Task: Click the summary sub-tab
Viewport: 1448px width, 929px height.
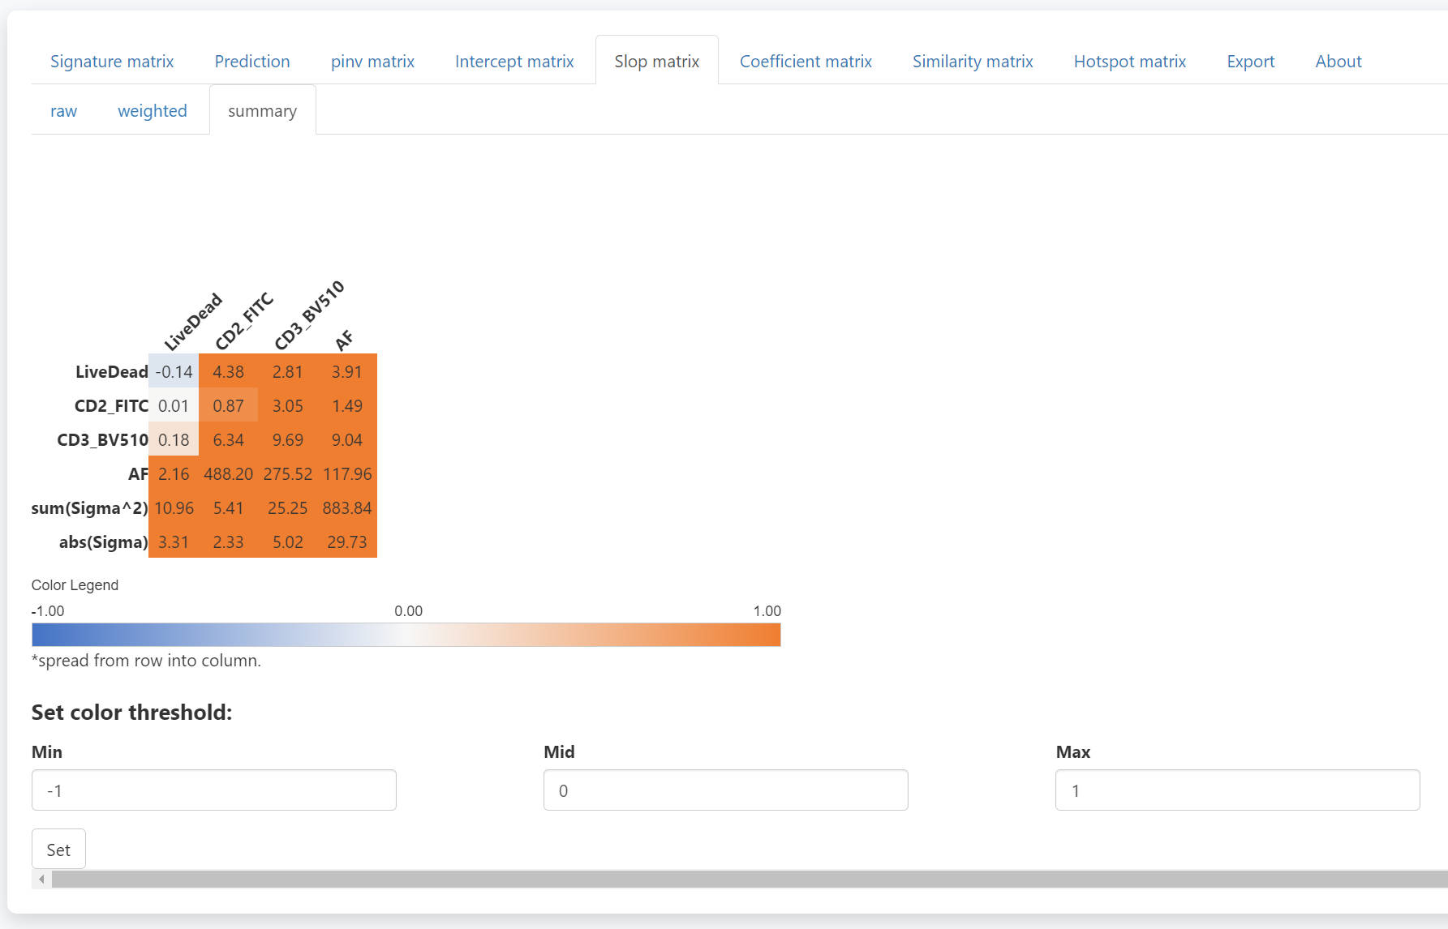Action: coord(262,111)
